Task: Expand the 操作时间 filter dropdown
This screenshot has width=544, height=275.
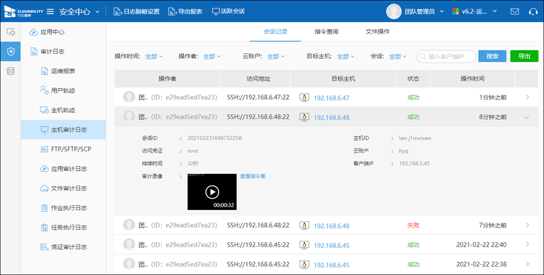Action: click(x=154, y=56)
